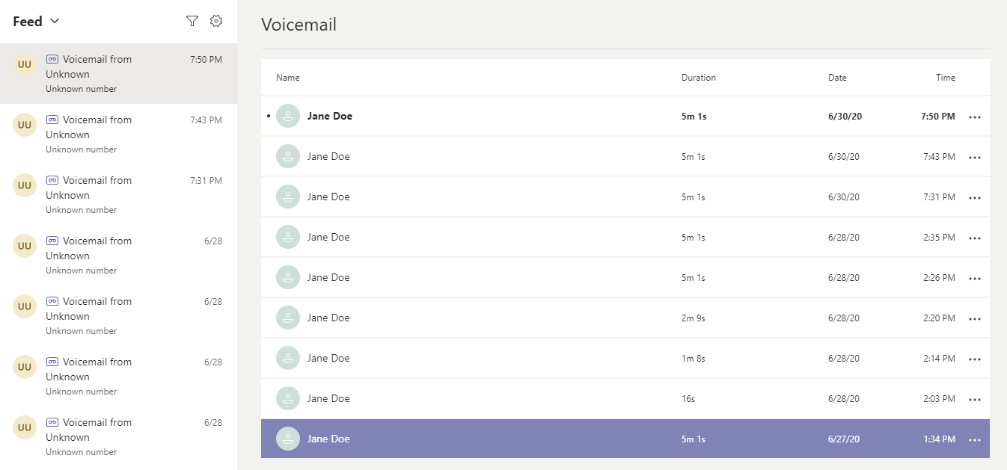Screen dimensions: 1007x470
Task: Select the 7:50 PM voicemail feed notification
Action: click(x=118, y=73)
